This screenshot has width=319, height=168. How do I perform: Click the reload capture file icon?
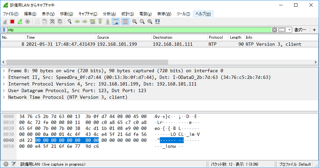click(60, 22)
